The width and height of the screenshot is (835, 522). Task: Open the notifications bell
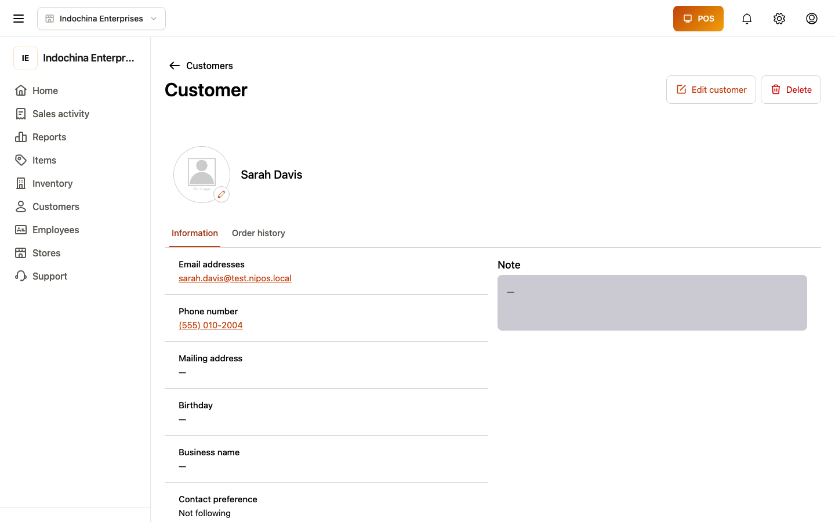747,19
